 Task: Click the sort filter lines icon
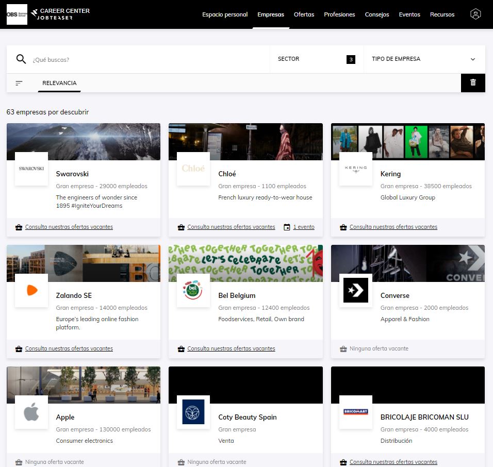coord(19,83)
